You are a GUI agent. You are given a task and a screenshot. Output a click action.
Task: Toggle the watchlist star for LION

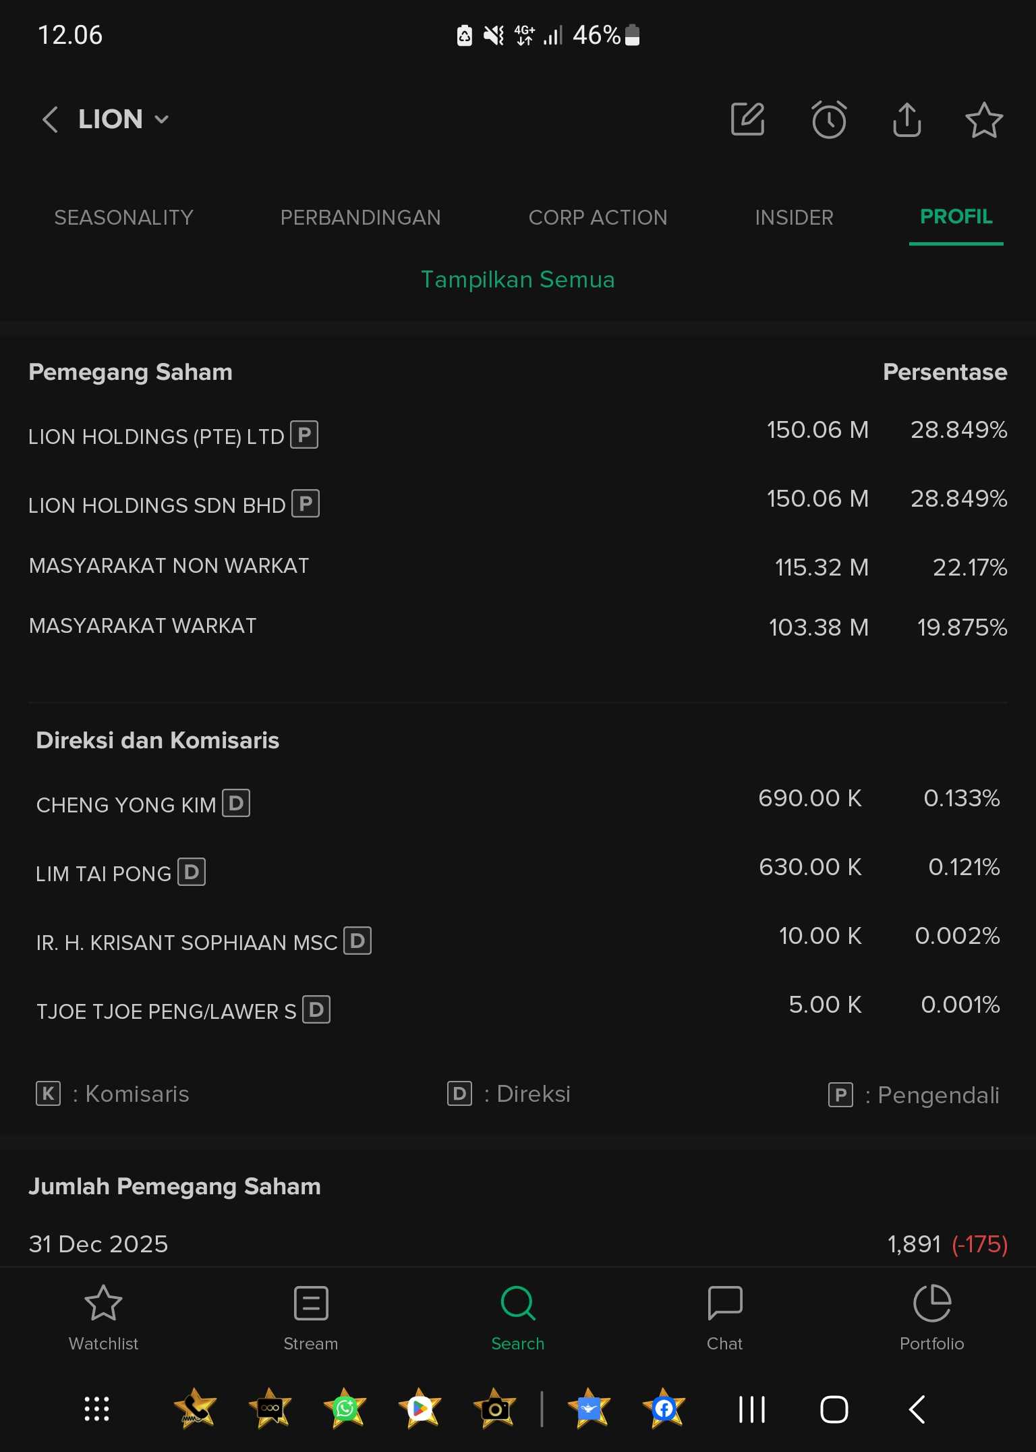[983, 120]
